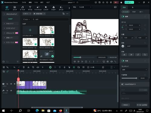Click the Play button in preview

pos(82,61)
